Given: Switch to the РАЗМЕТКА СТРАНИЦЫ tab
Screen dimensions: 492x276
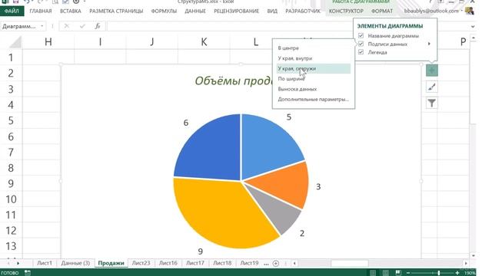Looking at the screenshot, I should (x=116, y=11).
